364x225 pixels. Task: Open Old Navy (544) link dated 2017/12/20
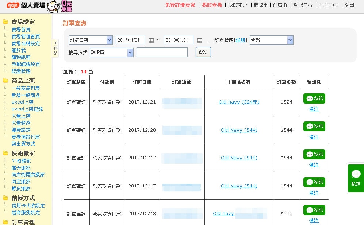pos(239,130)
